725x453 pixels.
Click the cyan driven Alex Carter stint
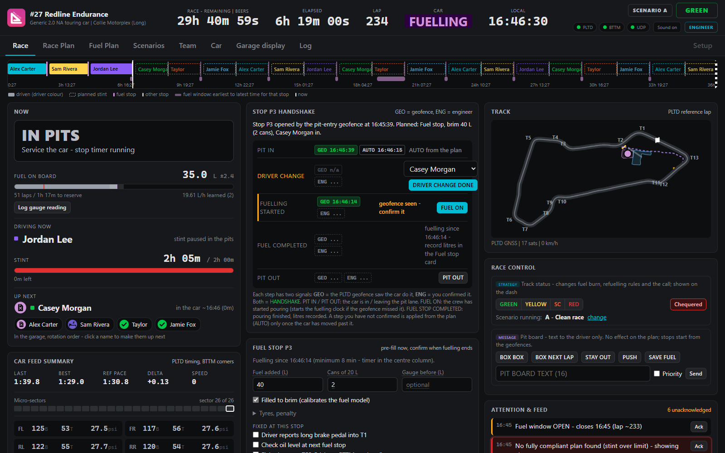(27, 69)
